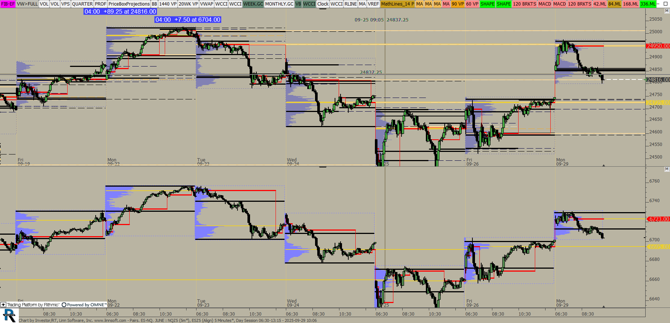Select the VWAP toolbar button
This screenshot has height=323, width=670.
[206, 4]
